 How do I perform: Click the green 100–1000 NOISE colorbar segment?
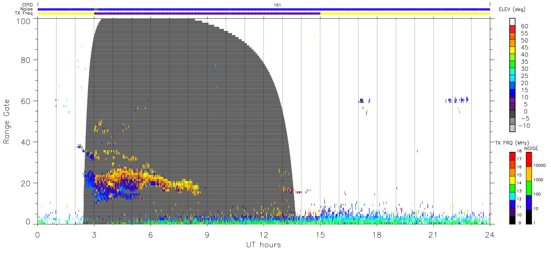[529, 187]
